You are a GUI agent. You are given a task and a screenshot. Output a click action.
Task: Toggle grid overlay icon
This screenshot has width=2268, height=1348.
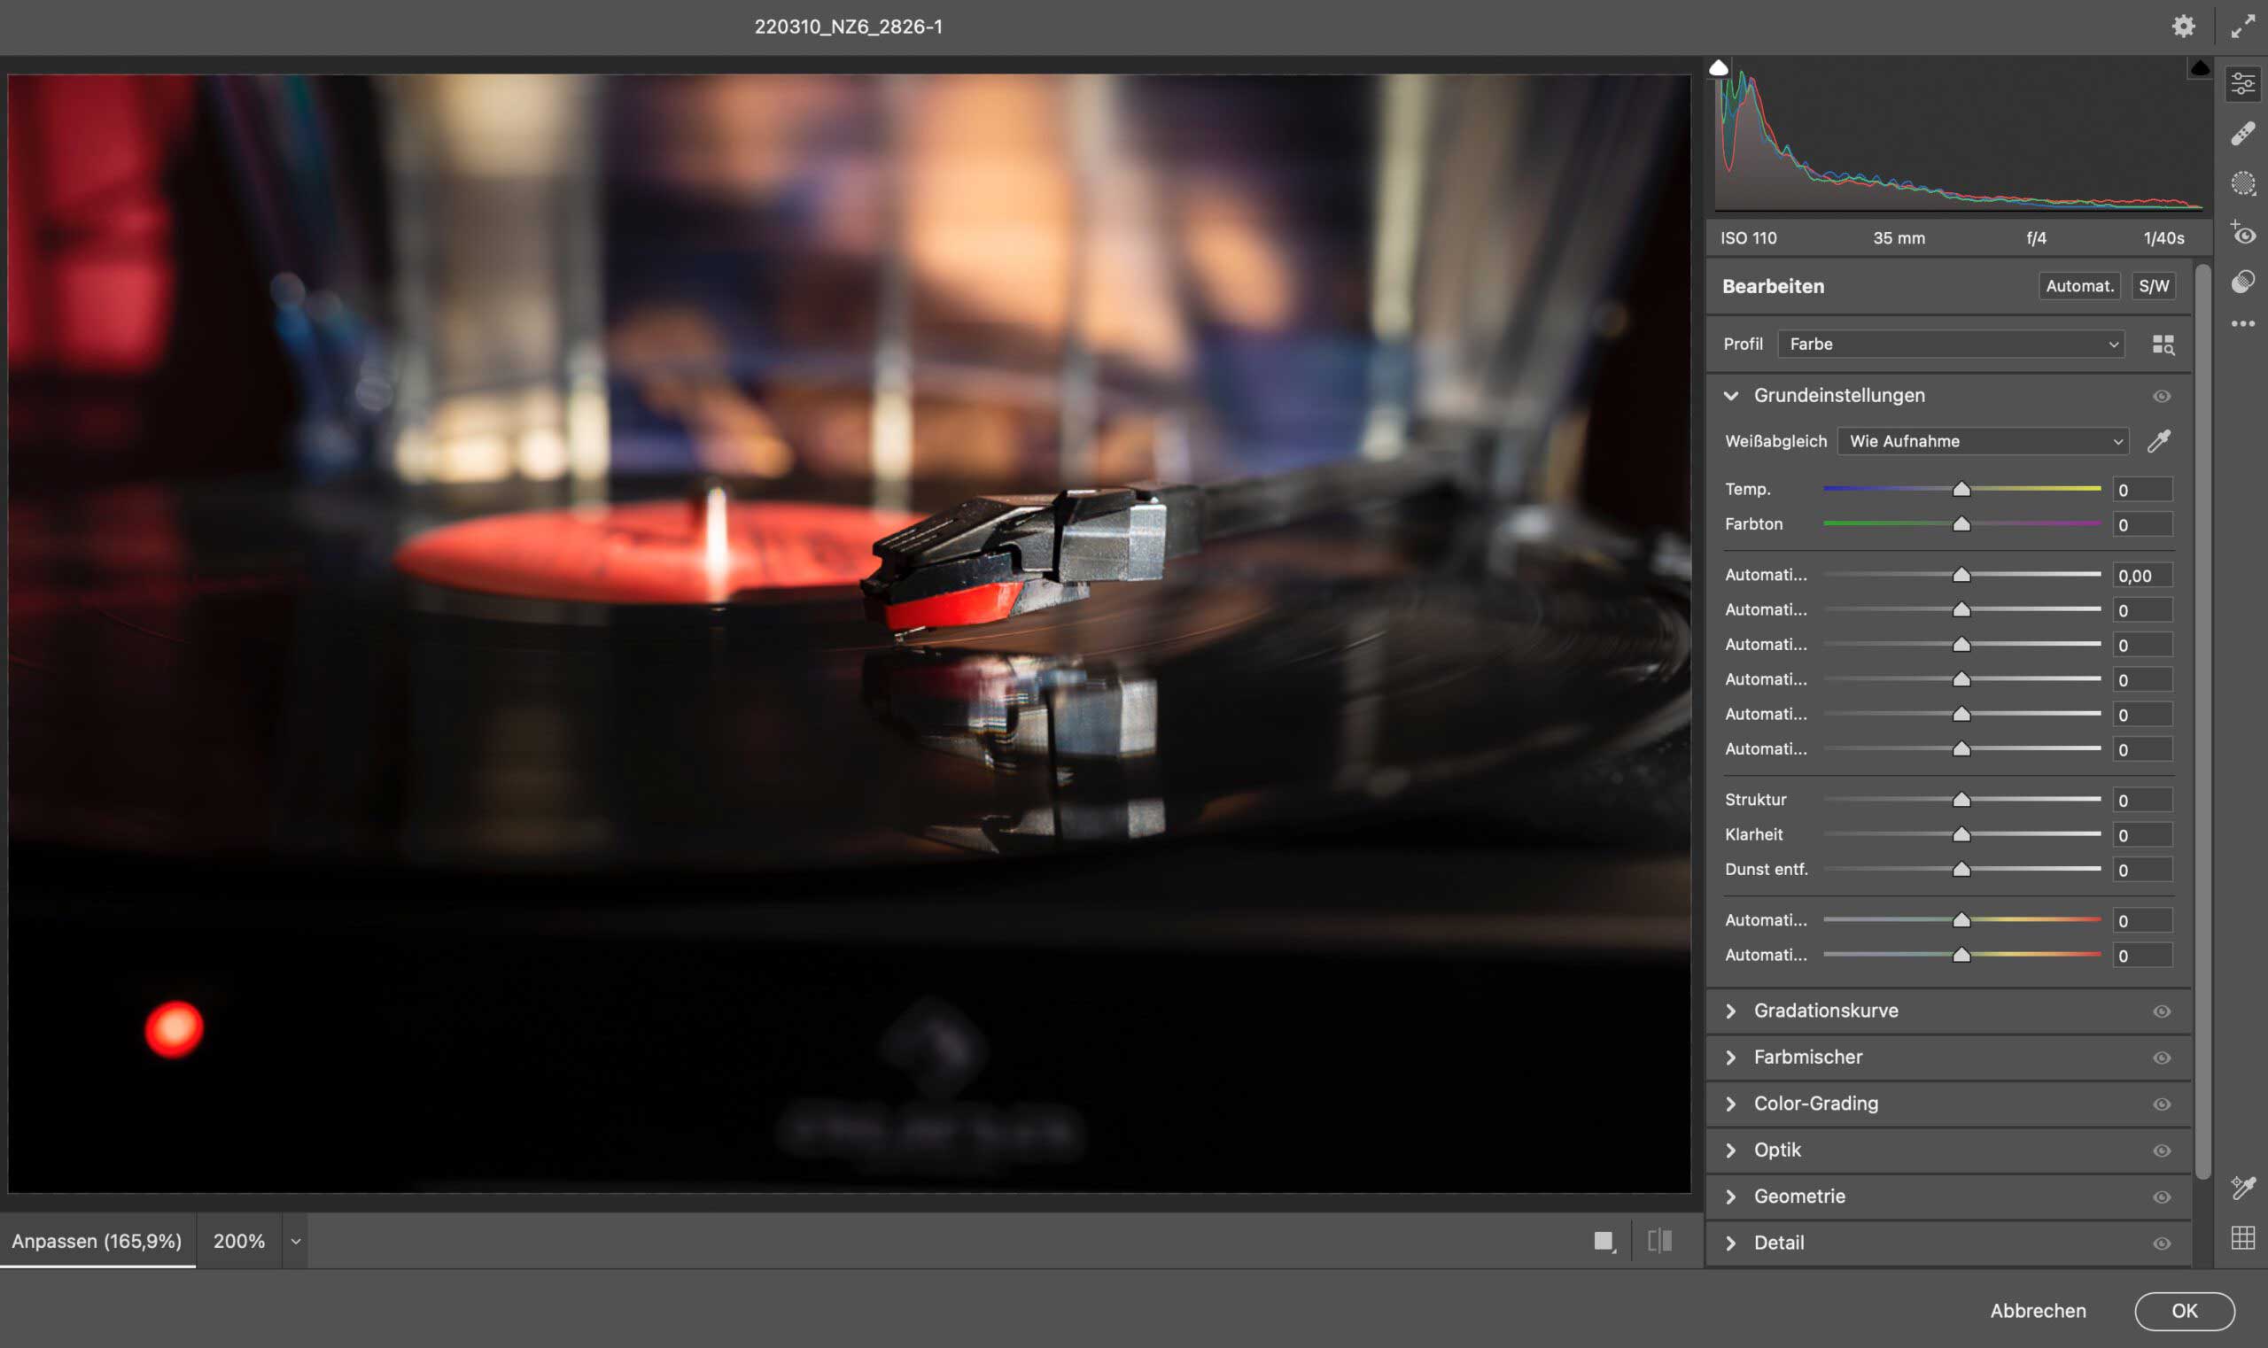(x=2242, y=1237)
